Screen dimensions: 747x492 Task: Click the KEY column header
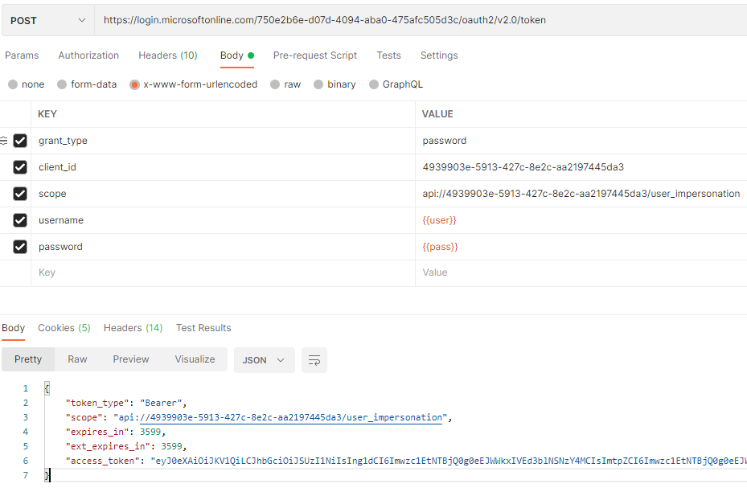(47, 114)
